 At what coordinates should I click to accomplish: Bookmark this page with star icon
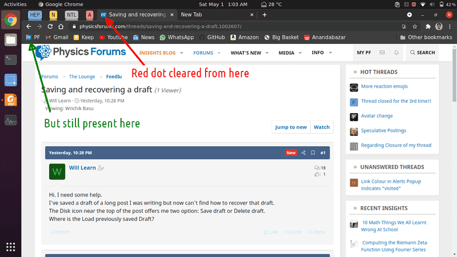point(415,26)
